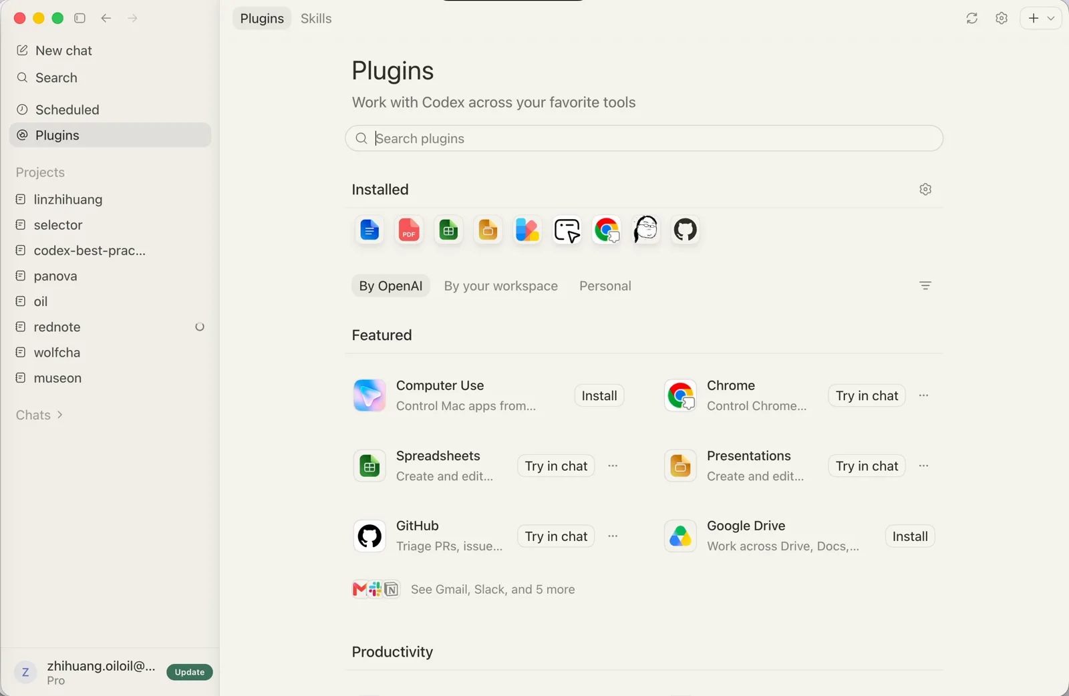Select the By your workspace tab
Image resolution: width=1069 pixels, height=696 pixels.
(501, 286)
